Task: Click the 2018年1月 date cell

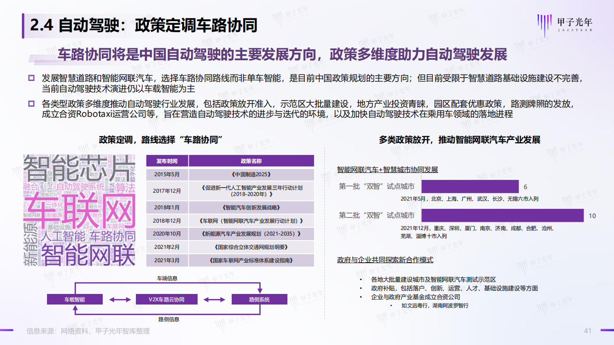Action: pyautogui.click(x=166, y=207)
